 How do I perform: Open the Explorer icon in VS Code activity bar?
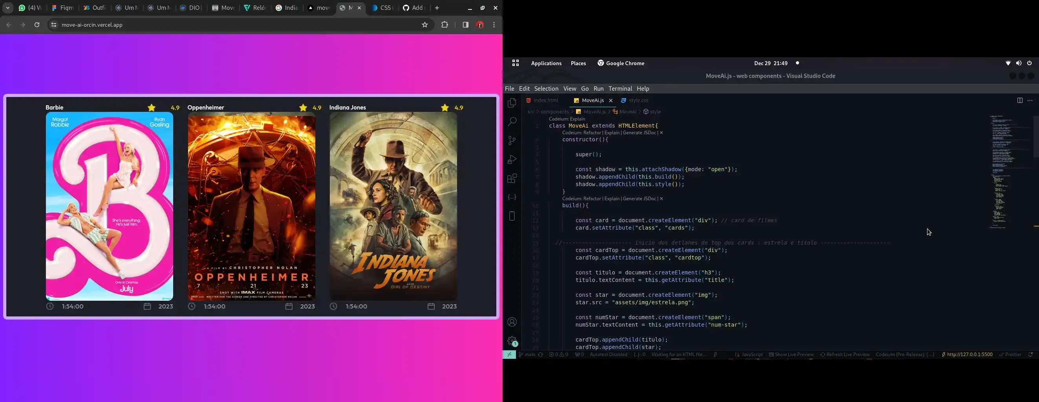[x=512, y=103]
